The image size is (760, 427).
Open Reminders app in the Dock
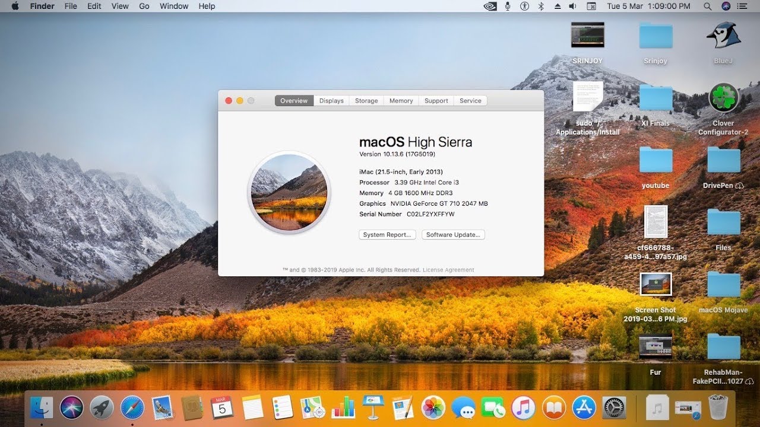283,407
